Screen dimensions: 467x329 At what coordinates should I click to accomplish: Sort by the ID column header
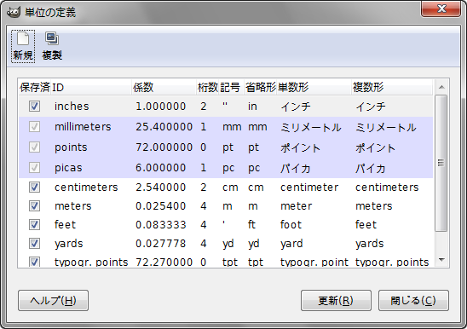[91, 87]
